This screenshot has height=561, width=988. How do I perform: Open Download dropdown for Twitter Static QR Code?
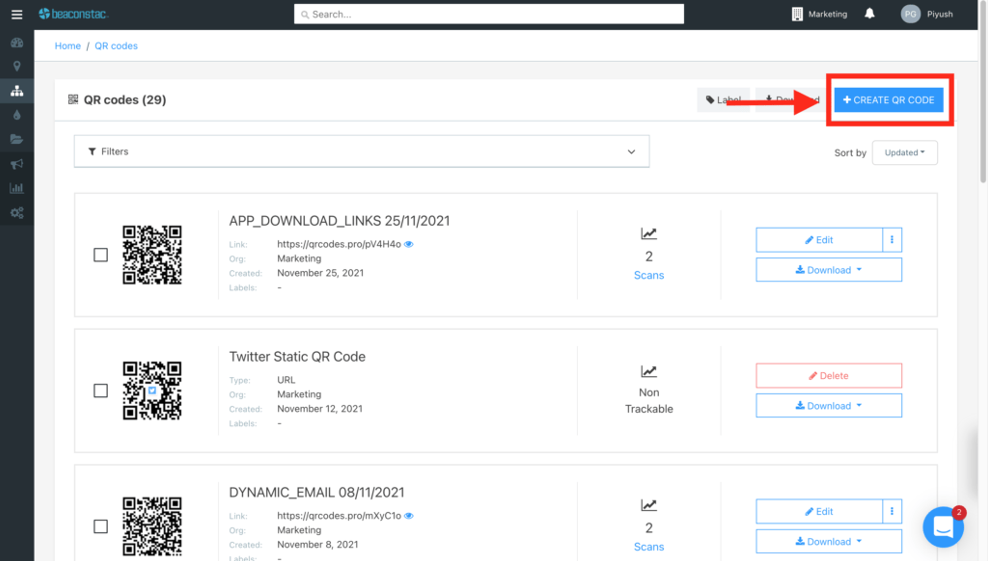(x=828, y=405)
